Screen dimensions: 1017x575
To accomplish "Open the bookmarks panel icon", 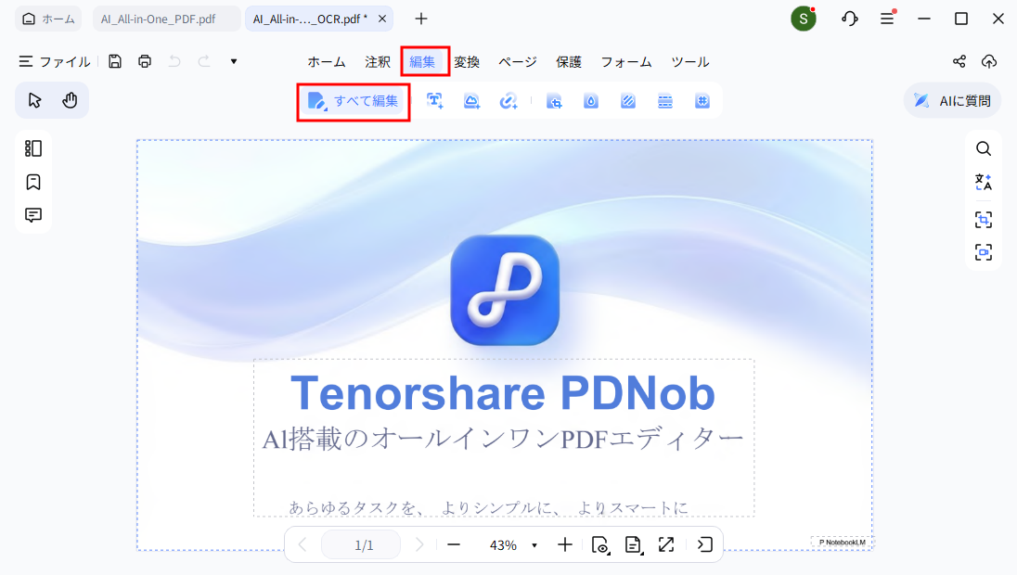I will pos(33,182).
